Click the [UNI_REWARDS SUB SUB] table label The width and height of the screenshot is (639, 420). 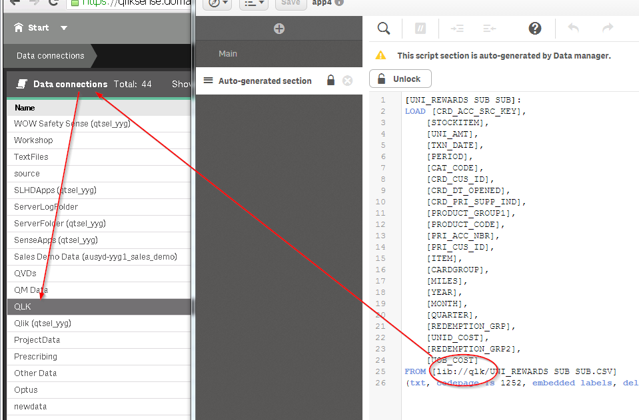click(463, 100)
